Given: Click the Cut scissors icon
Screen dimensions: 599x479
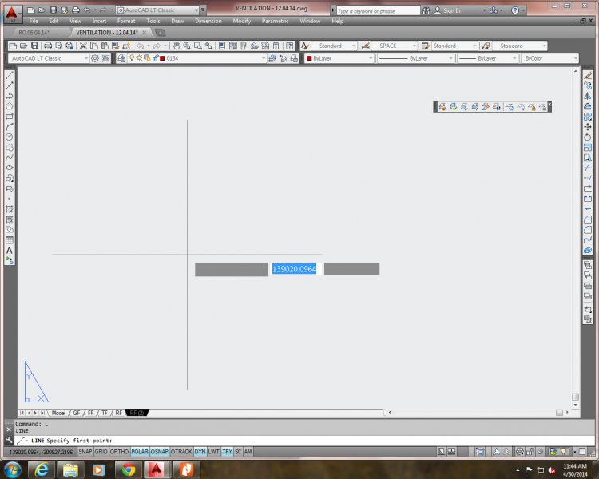Looking at the screenshot, I should tap(83, 46).
